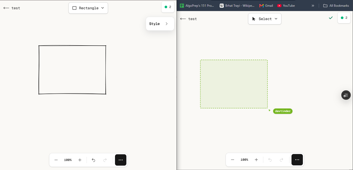Go back using arrow beside test in right window
Screen dimensions: 353x170
tap(183, 19)
